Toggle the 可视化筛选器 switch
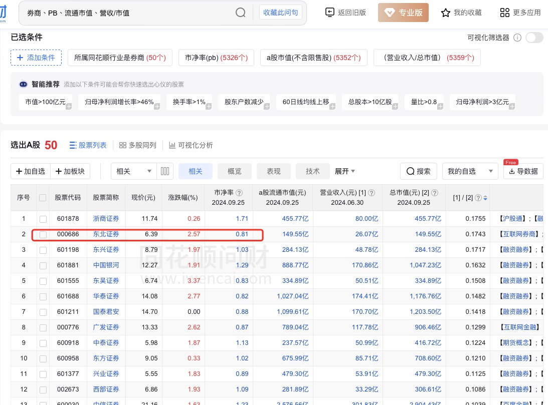548x405 pixels. tap(534, 38)
